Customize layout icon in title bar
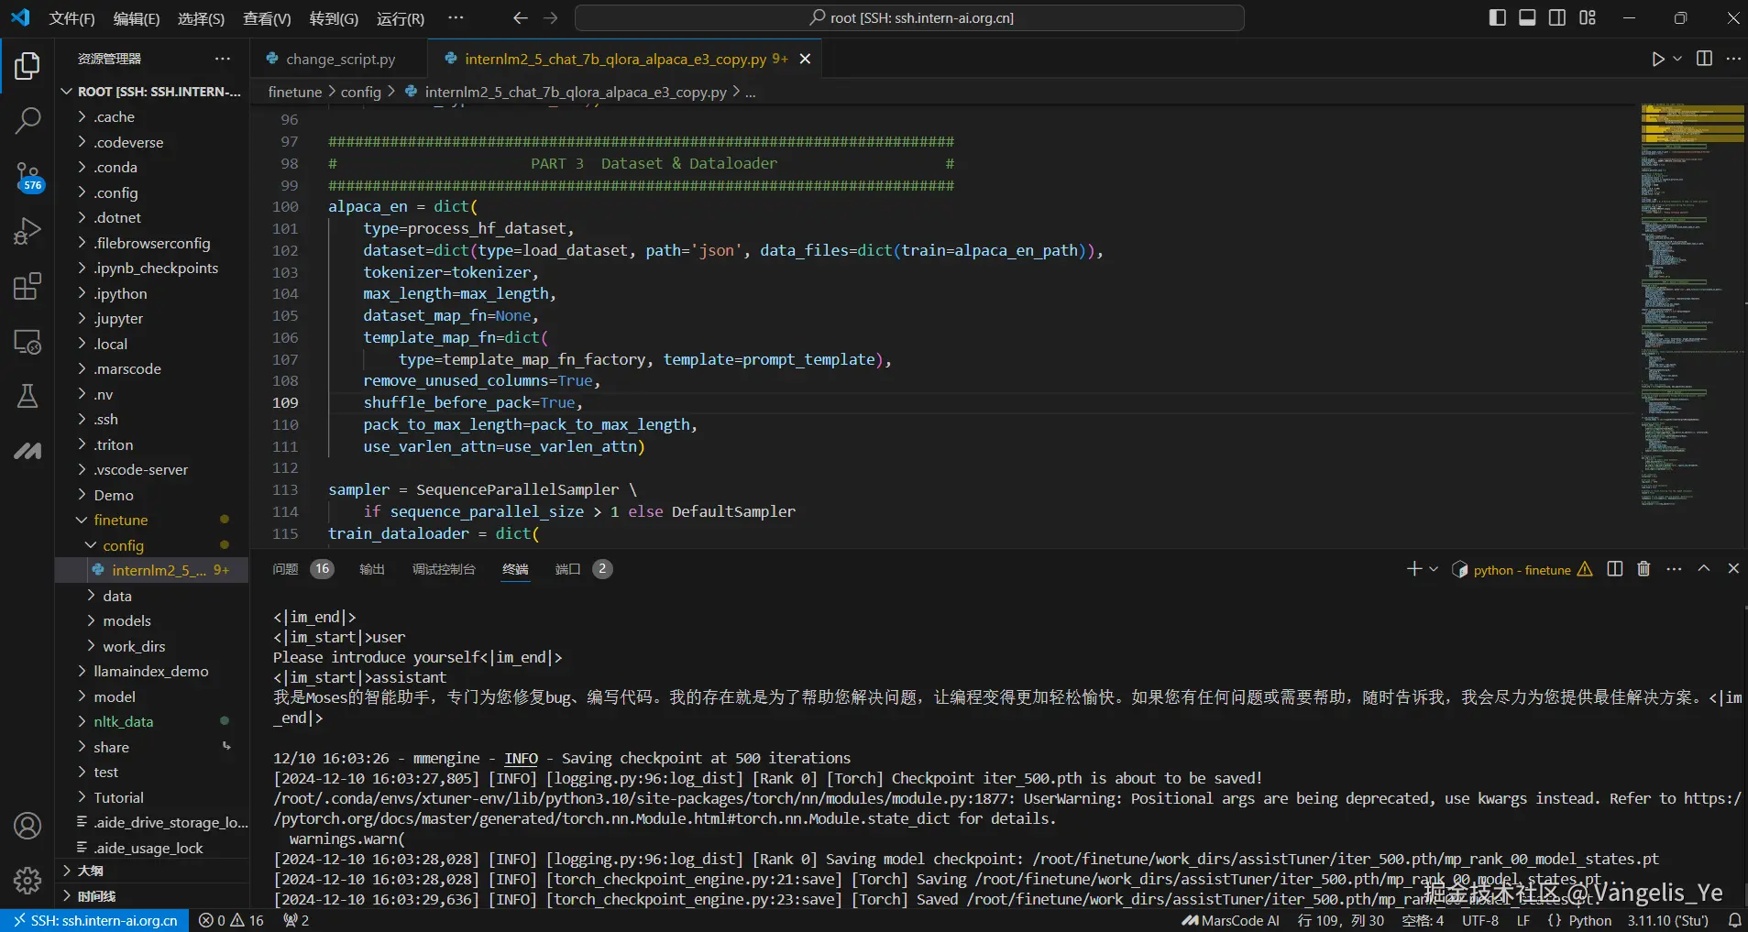 [x=1588, y=18]
